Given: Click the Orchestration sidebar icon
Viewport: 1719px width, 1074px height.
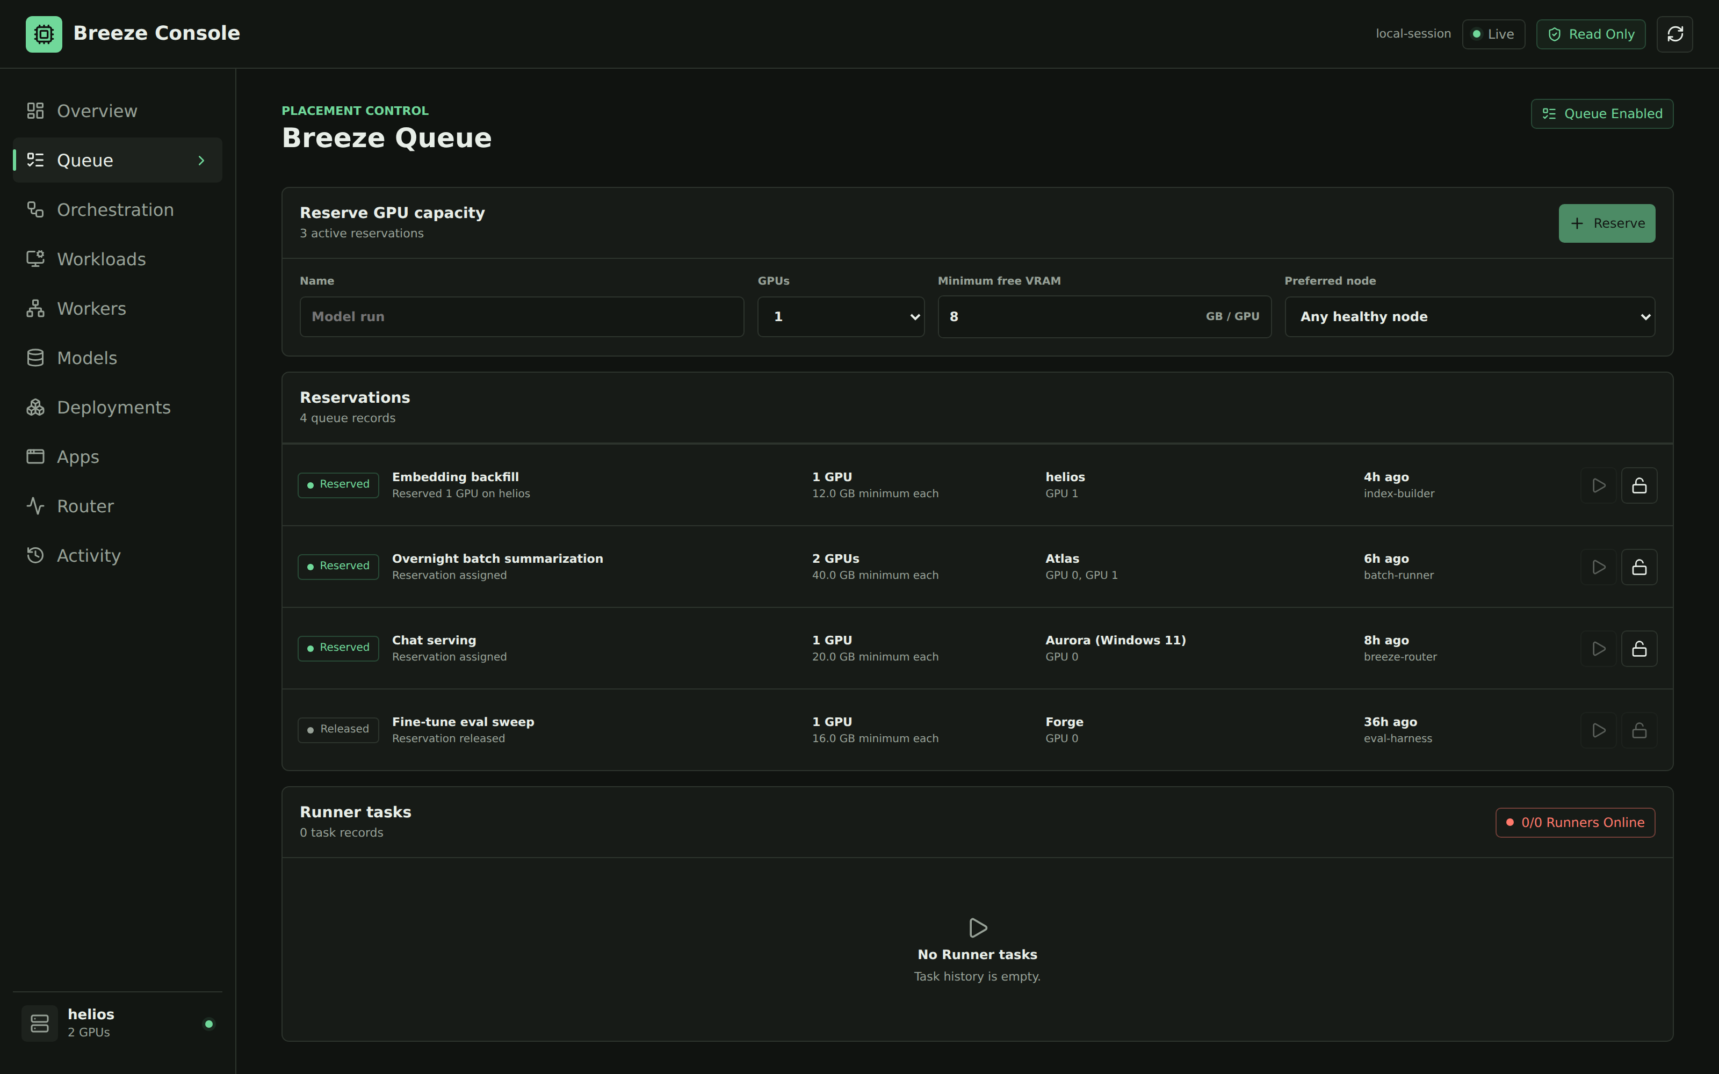Looking at the screenshot, I should point(35,209).
